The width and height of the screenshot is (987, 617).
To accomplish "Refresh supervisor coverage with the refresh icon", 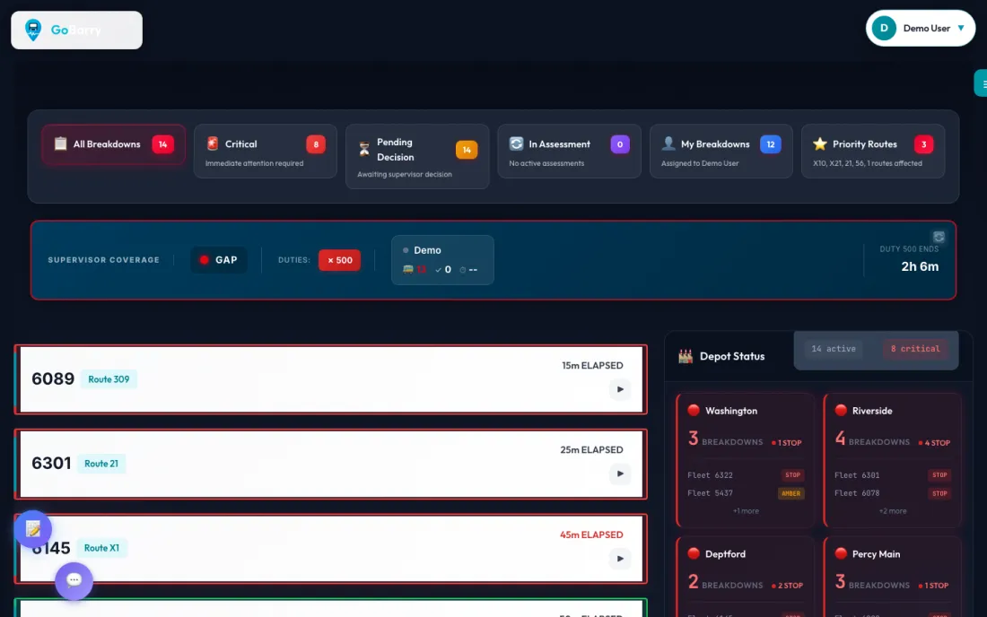I will 939,237.
